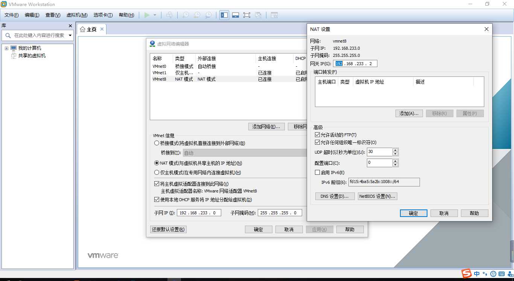This screenshot has width=514, height=281.
Task: Click the 子网 IP field in network editor
Action: [x=199, y=213]
